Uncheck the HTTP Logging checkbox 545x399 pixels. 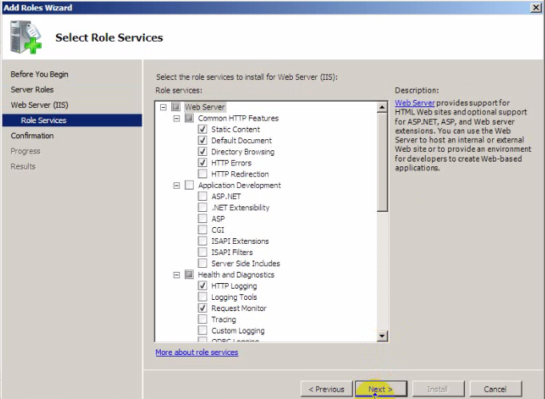202,285
